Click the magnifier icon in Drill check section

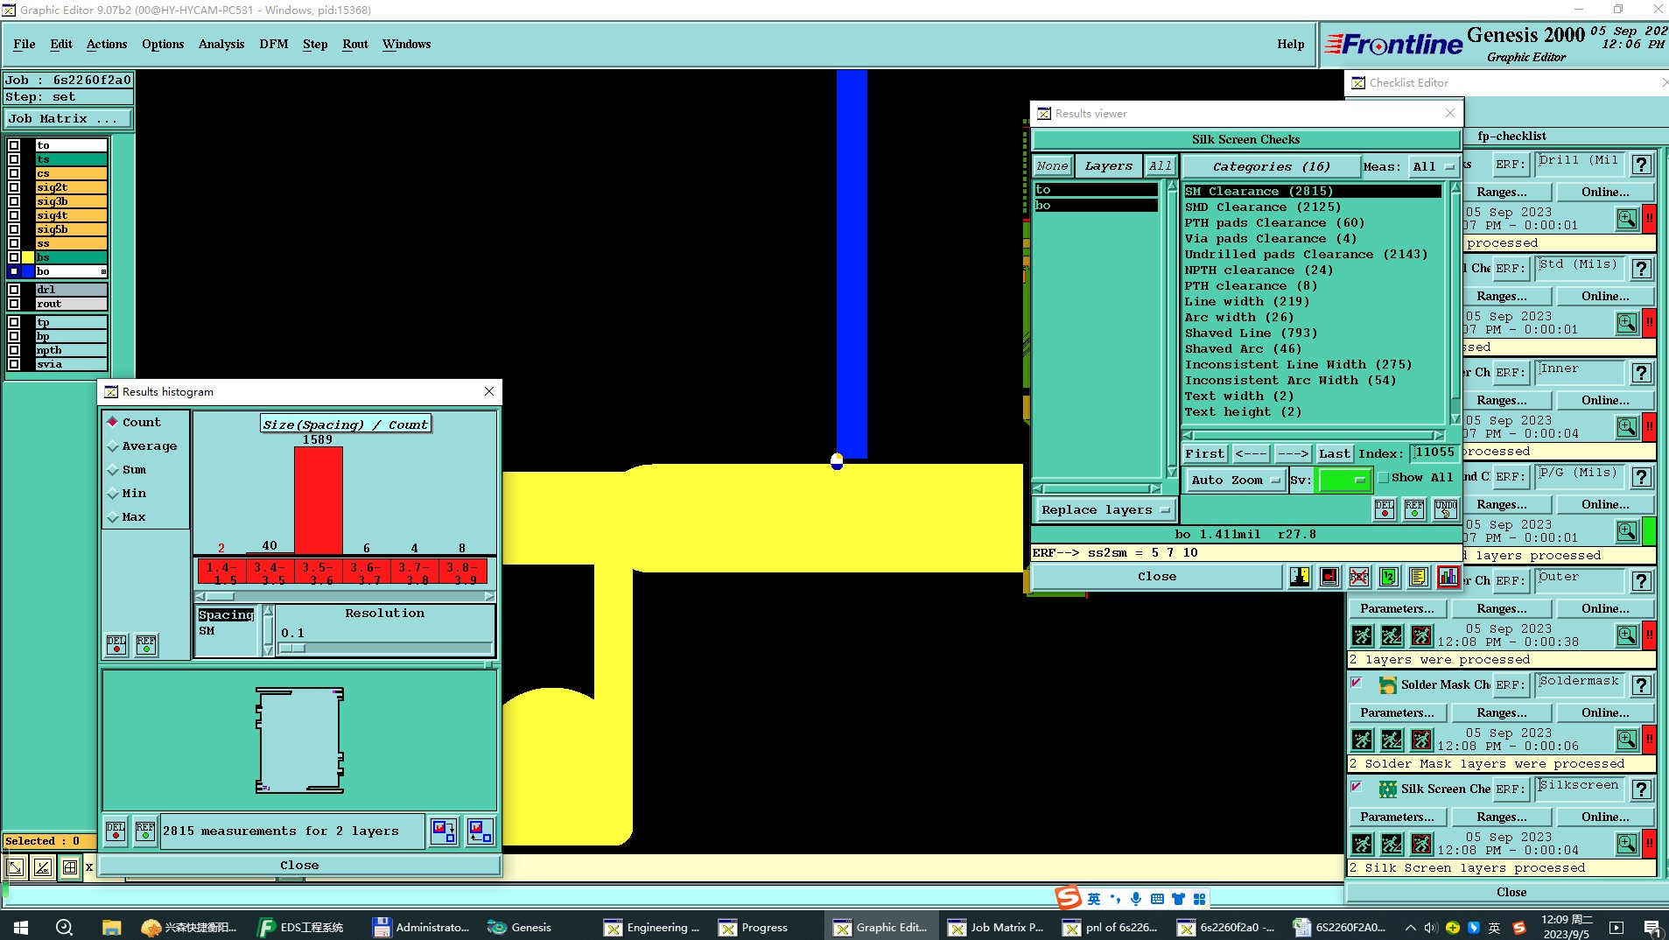pos(1627,219)
